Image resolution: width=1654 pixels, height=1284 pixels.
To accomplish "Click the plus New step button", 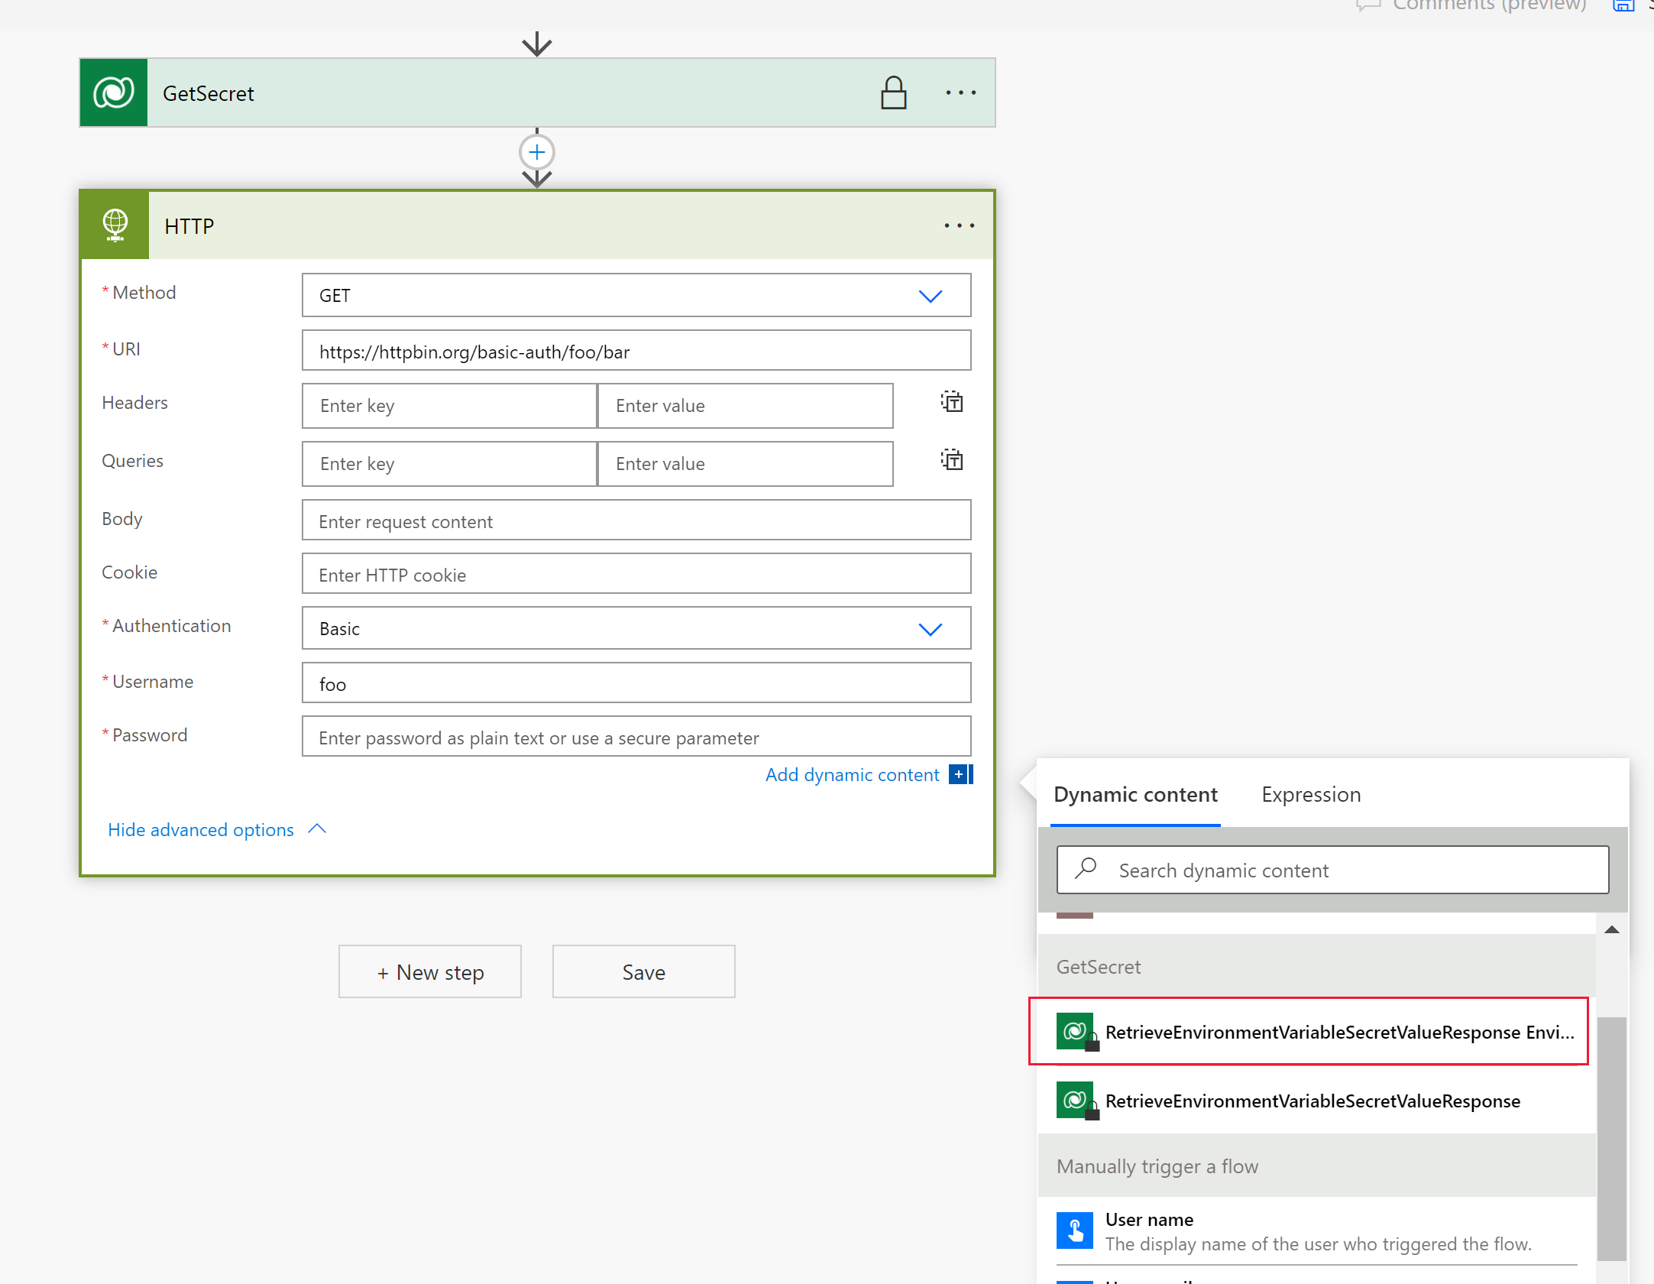I will [x=429, y=971].
